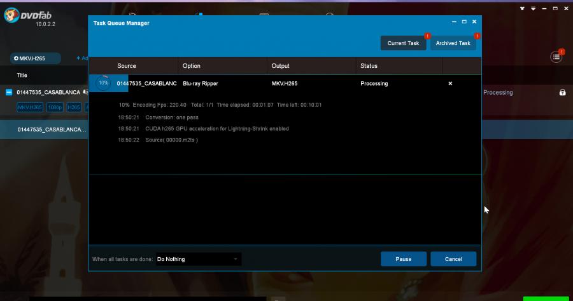Click the Processing status cell in the queue
Viewport: 573px width, 301px height.
click(x=374, y=83)
